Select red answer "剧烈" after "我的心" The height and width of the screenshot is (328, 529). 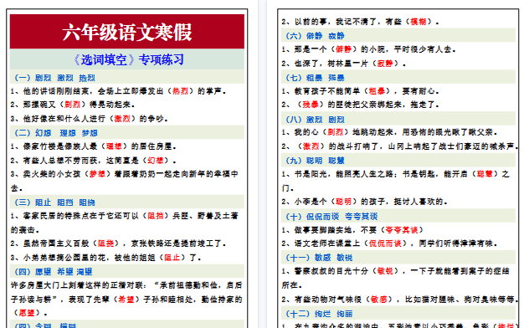coord(336,132)
